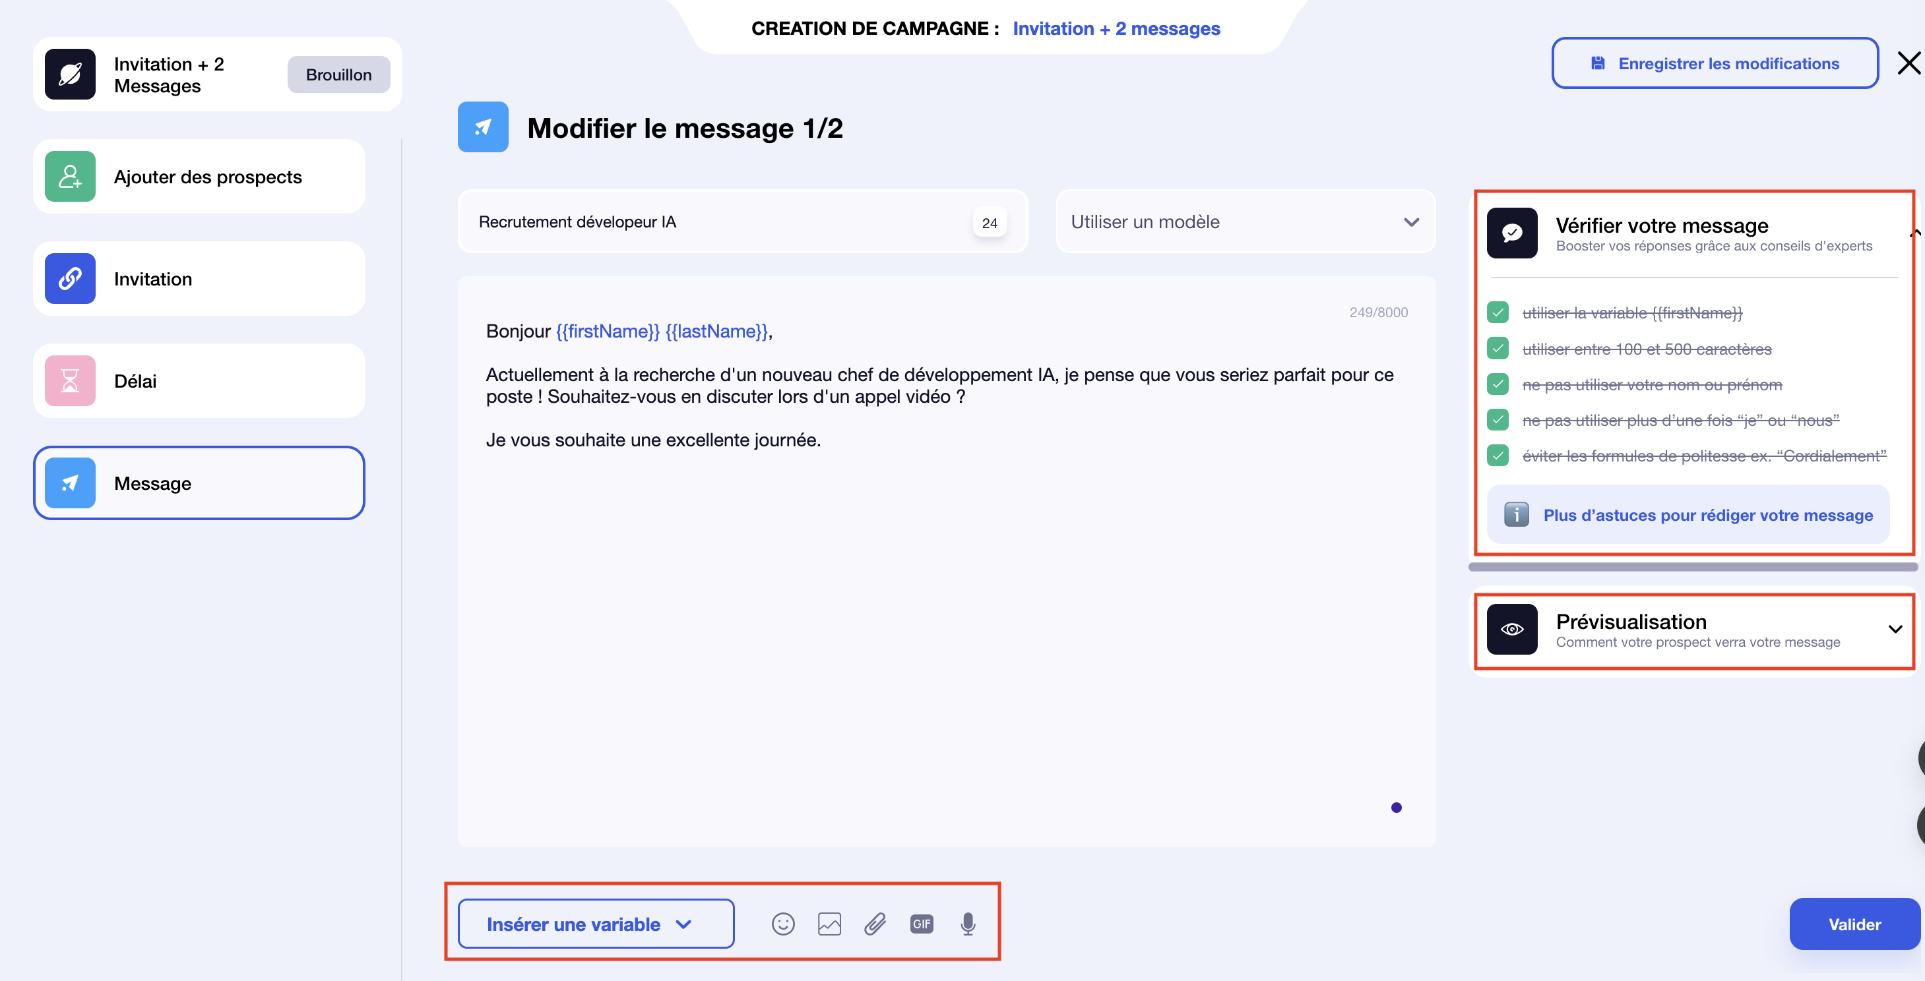
Task: Click the insert image icon
Action: click(x=829, y=924)
